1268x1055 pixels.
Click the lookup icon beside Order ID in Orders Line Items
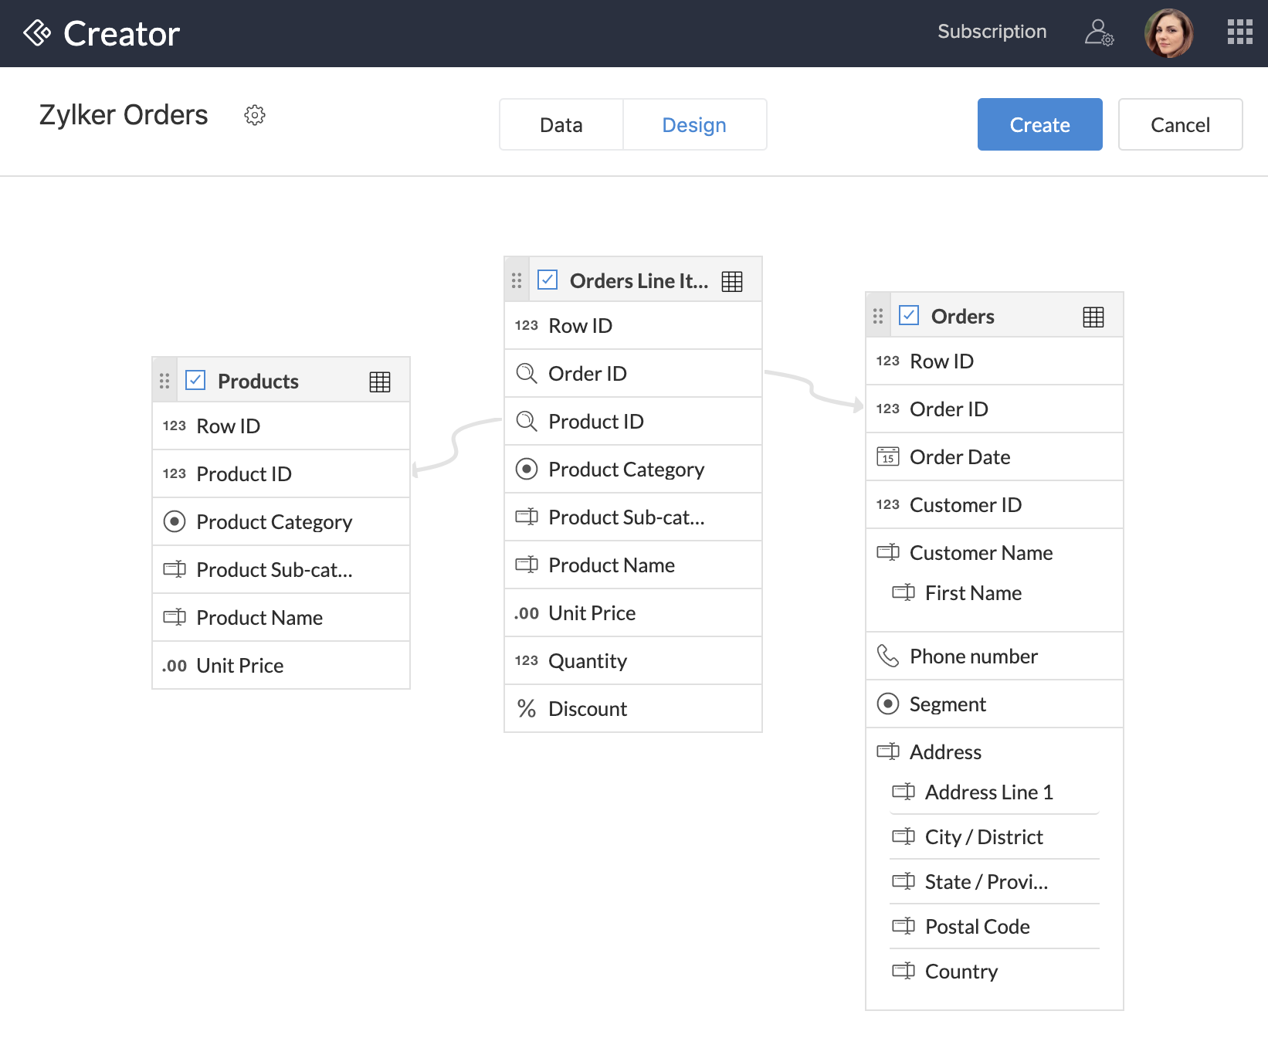527,374
